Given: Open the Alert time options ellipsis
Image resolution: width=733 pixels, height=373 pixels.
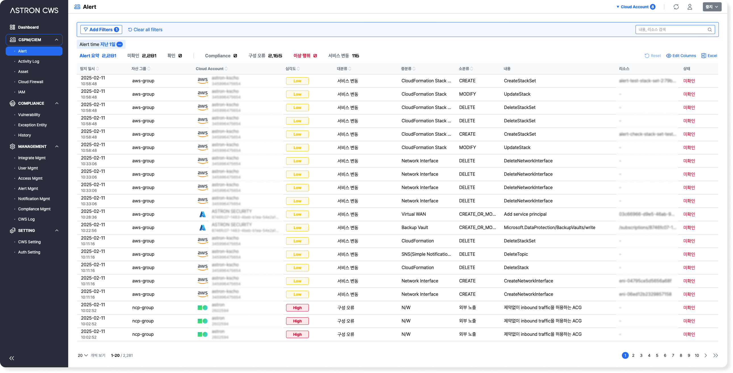Looking at the screenshot, I should point(120,44).
